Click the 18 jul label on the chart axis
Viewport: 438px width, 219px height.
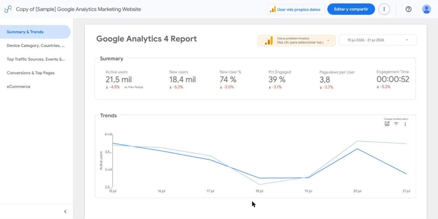coord(260,191)
